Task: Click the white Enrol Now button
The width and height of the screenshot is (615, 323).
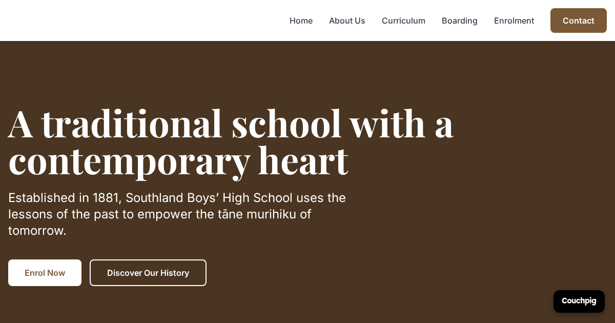Action: click(x=45, y=273)
